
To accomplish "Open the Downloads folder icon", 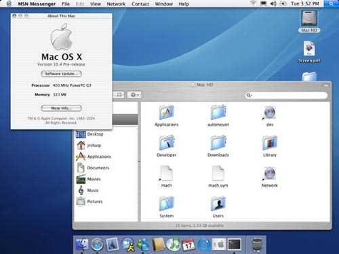I will pos(218,143).
